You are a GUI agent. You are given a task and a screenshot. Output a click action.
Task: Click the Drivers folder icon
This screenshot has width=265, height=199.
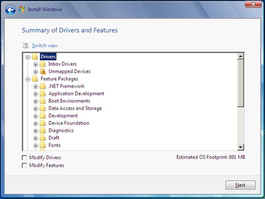(35, 57)
